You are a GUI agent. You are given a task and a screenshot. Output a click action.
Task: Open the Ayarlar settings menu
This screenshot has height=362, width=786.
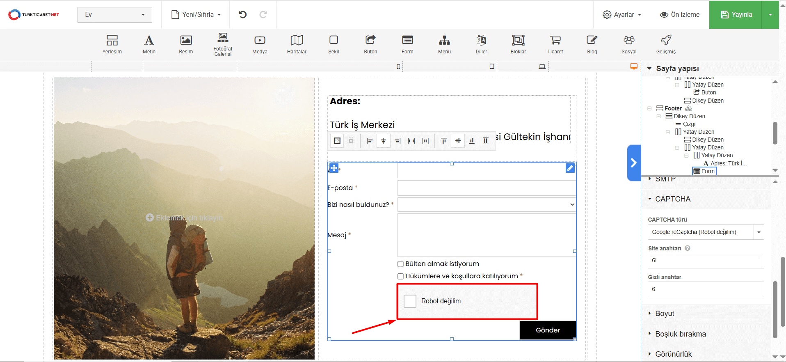click(622, 15)
